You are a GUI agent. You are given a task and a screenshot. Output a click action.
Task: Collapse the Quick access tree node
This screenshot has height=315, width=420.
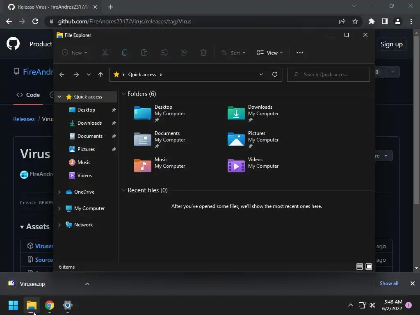pyautogui.click(x=59, y=97)
